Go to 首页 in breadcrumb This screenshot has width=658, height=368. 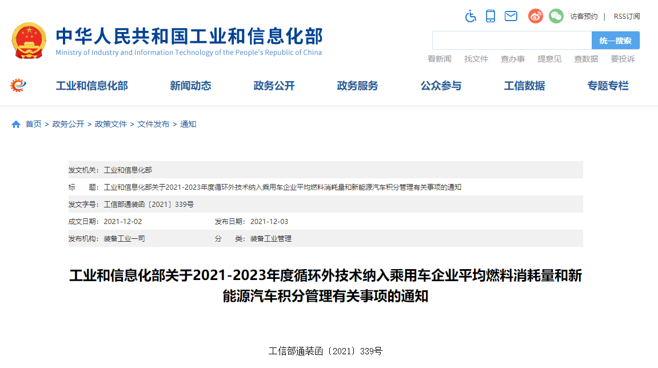point(34,124)
